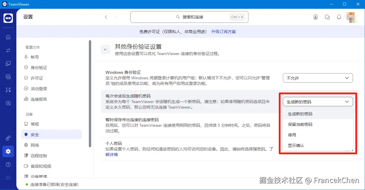
Task: Click the 个人密码 setting title
Action: pos(114,143)
